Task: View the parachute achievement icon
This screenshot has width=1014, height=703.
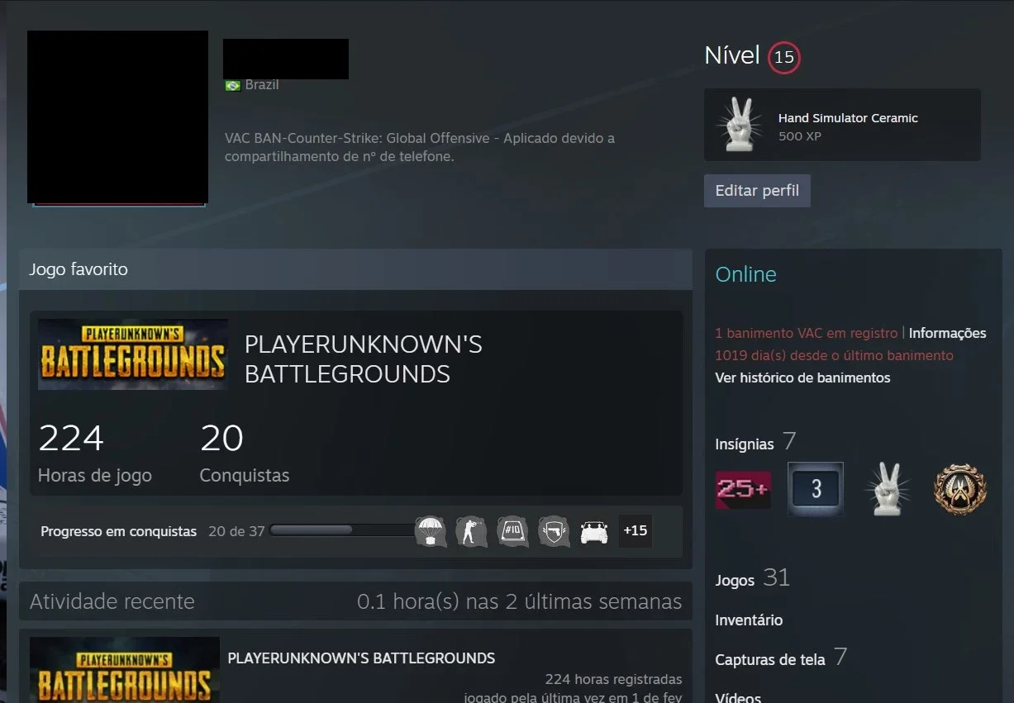Action: tap(431, 531)
